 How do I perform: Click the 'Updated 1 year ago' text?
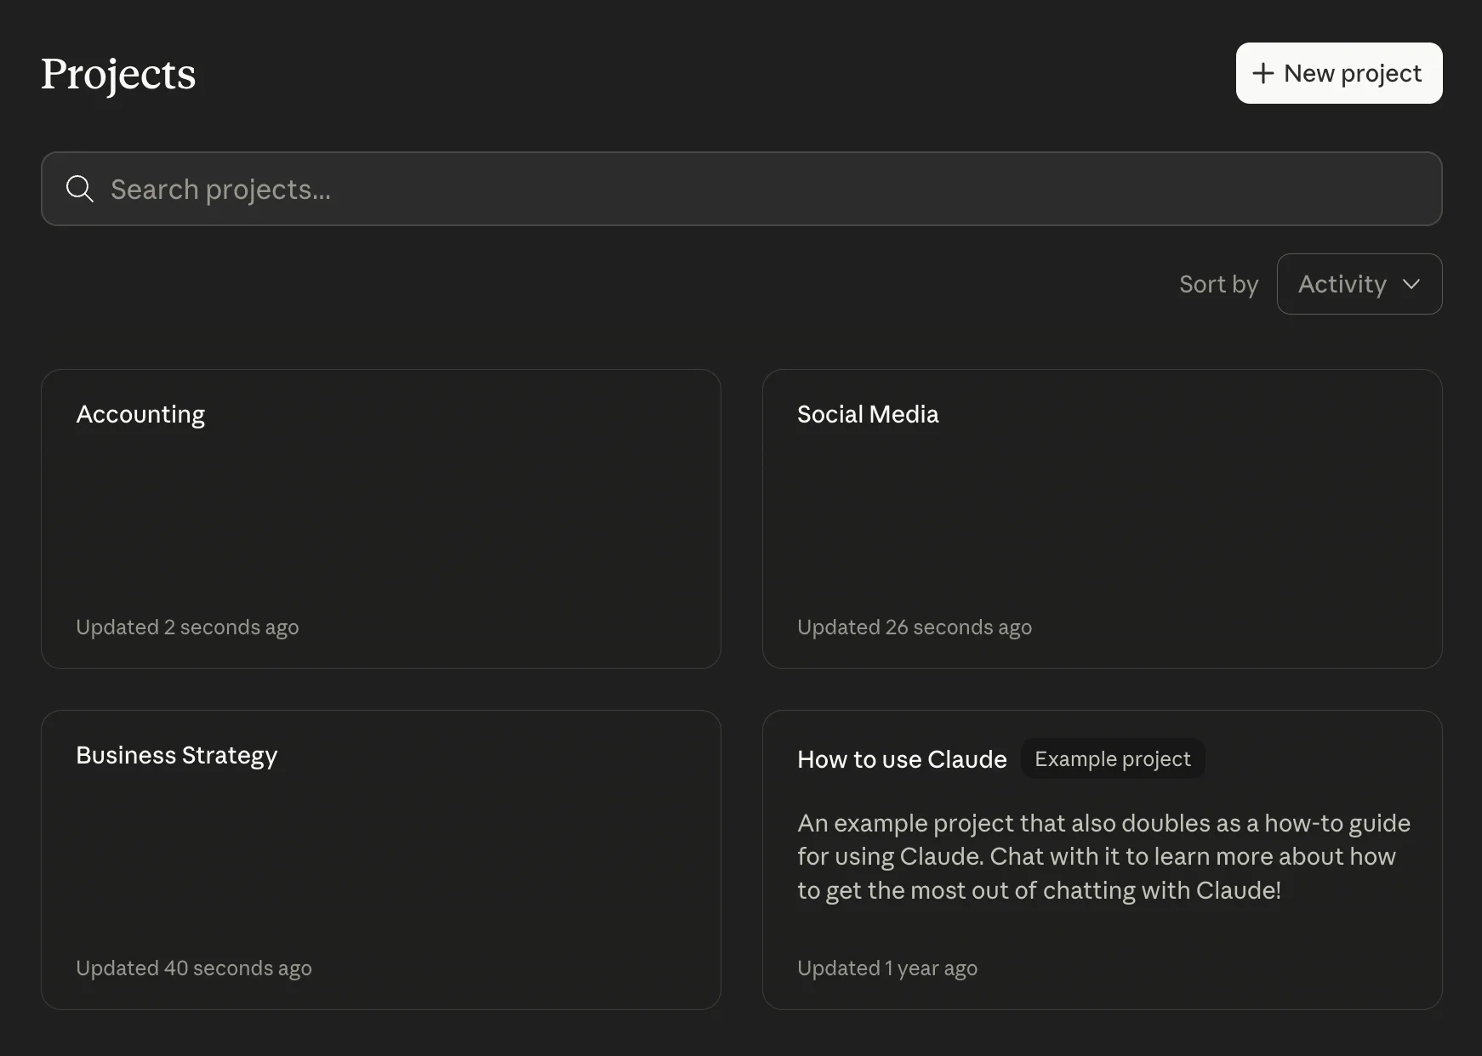(x=887, y=968)
